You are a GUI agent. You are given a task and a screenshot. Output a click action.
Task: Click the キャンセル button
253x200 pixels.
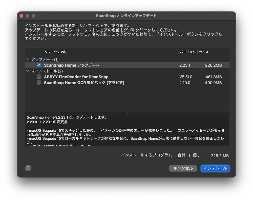[x=183, y=168]
